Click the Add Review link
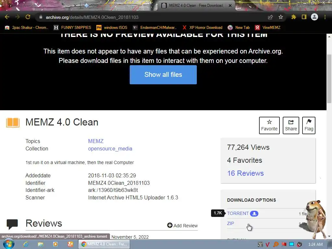The image size is (332, 249). 182,226
